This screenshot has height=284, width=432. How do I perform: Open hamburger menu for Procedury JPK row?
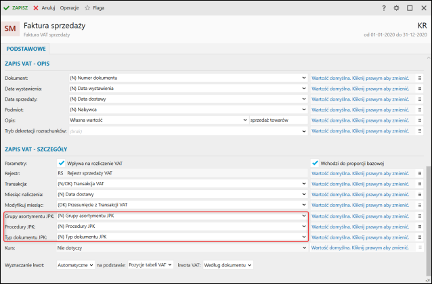click(420, 227)
